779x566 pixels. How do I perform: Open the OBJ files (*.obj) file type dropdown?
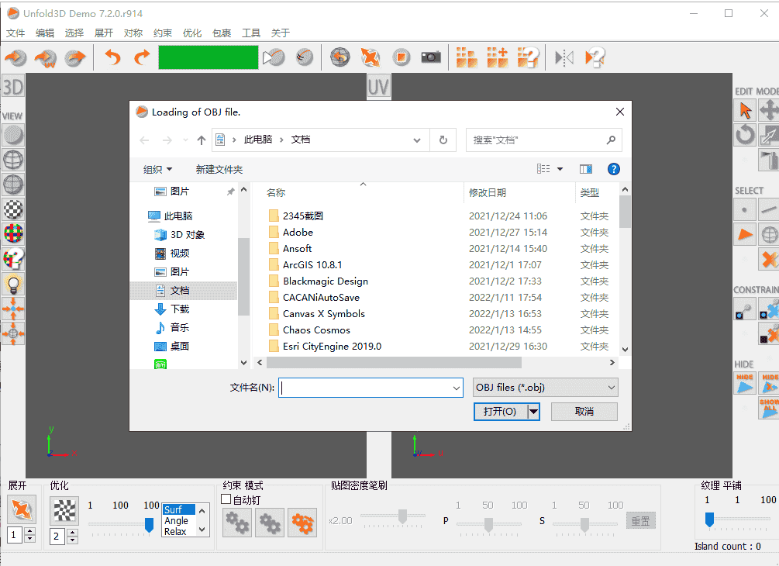click(x=545, y=387)
